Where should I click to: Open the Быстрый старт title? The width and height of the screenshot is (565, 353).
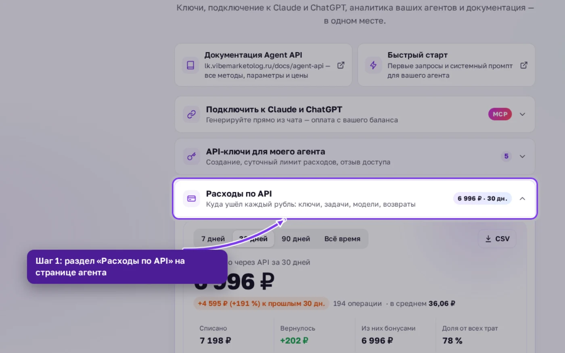coord(417,55)
